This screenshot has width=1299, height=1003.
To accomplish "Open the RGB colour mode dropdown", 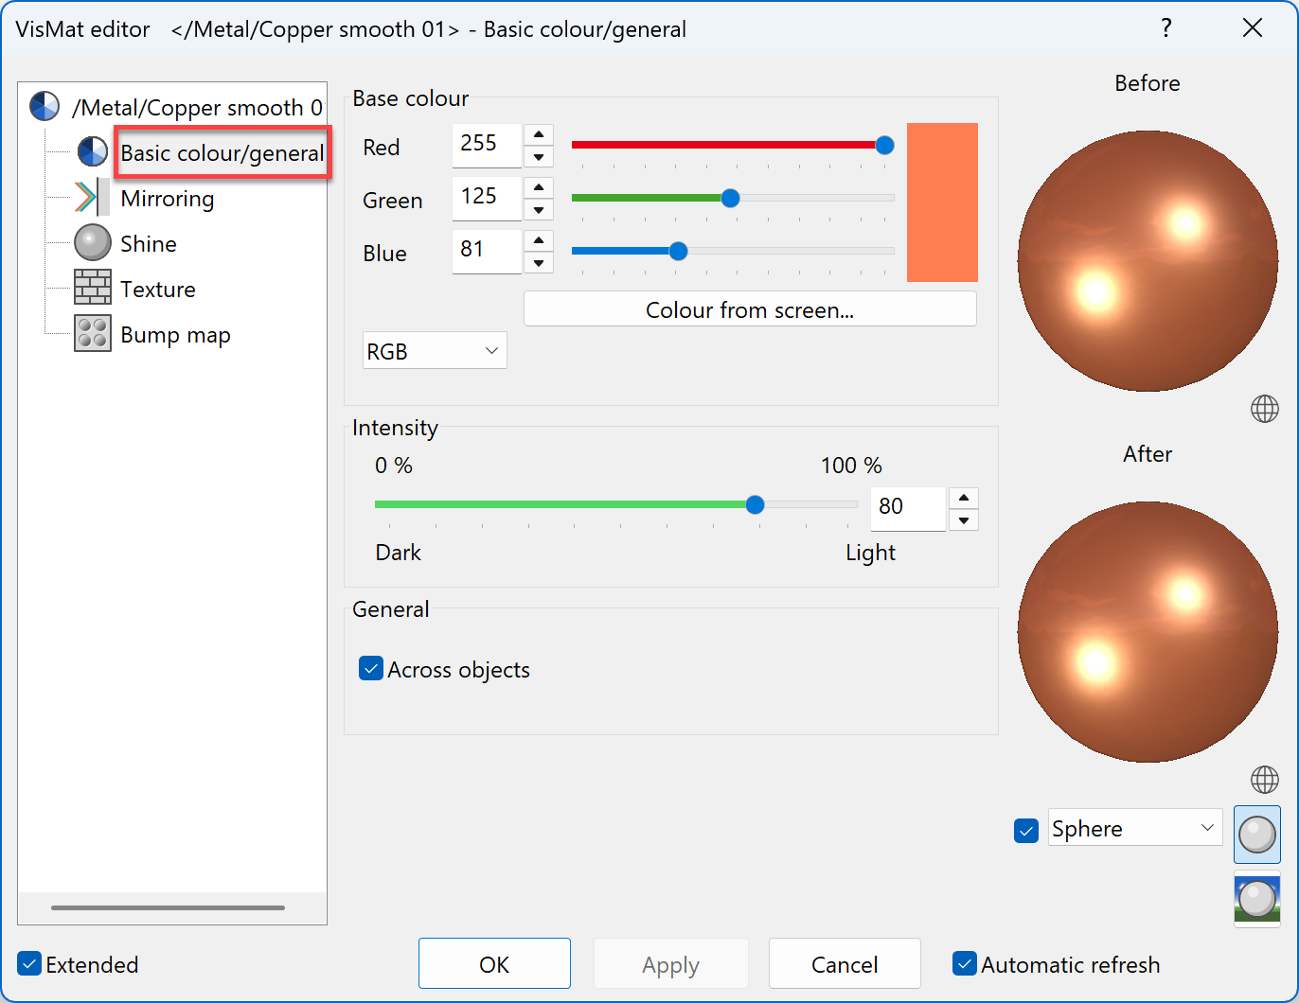I will point(435,350).
